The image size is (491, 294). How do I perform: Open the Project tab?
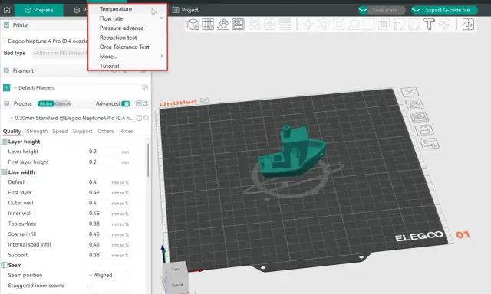tap(186, 10)
